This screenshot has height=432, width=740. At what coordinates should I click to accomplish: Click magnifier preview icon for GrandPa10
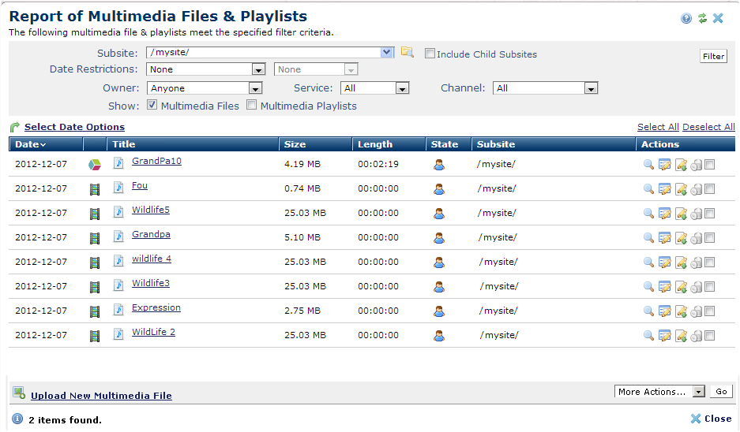(x=648, y=165)
